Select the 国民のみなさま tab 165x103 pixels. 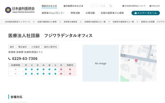click(49, 6)
